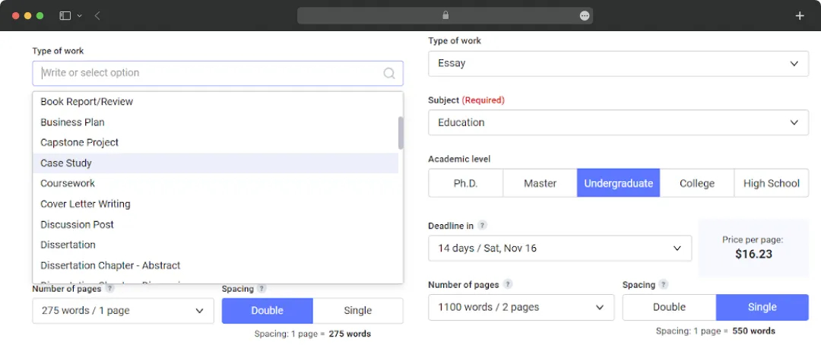Select Case Study from the list
Image resolution: width=821 pixels, height=345 pixels.
tap(66, 163)
